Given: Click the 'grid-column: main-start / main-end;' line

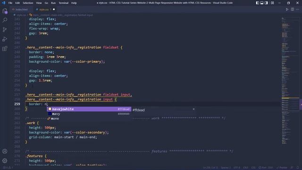Looking at the screenshot, I should click(x=63, y=137).
